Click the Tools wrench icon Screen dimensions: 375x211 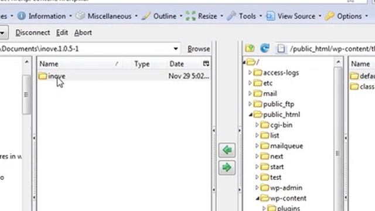point(231,16)
